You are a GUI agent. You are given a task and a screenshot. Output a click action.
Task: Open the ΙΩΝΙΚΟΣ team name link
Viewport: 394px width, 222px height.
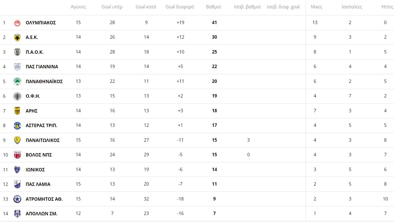tap(35, 170)
